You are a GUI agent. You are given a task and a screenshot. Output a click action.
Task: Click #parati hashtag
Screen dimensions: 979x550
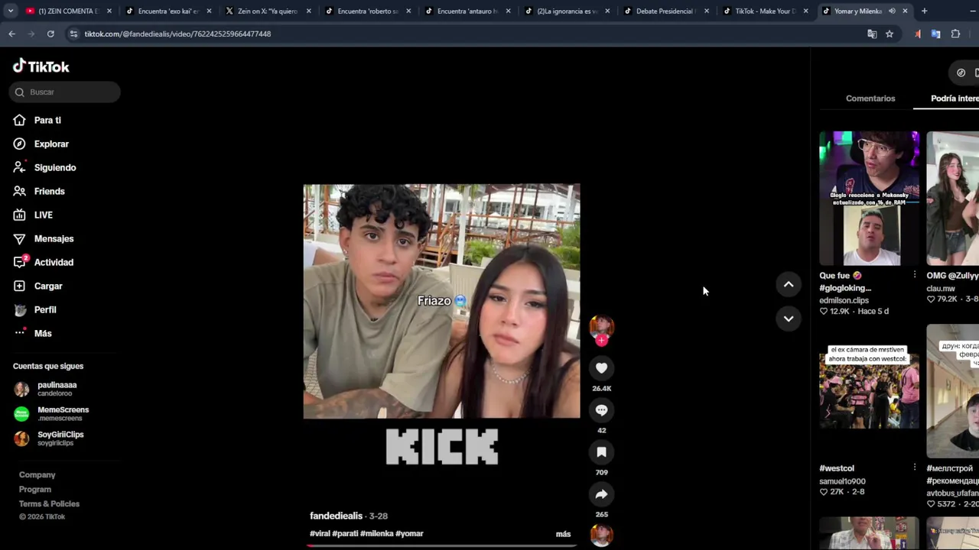click(345, 533)
